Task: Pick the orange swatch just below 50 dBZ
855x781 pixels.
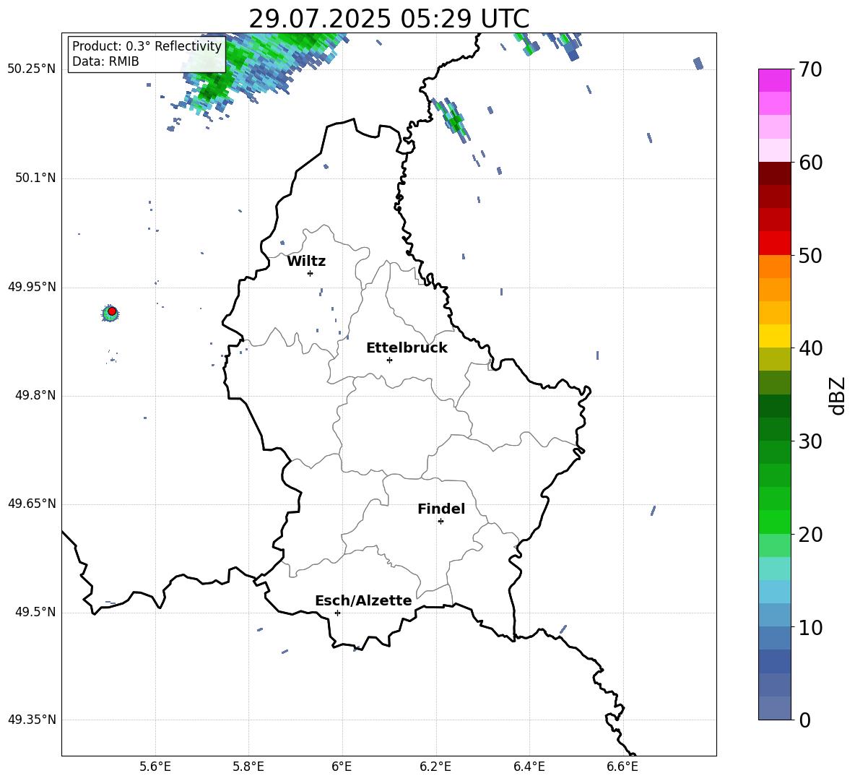Action: click(x=774, y=266)
